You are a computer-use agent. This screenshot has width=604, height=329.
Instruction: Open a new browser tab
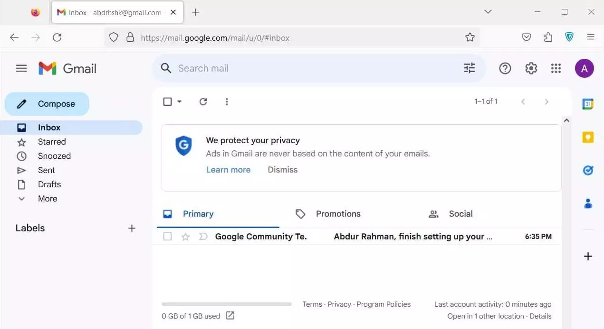[195, 12]
